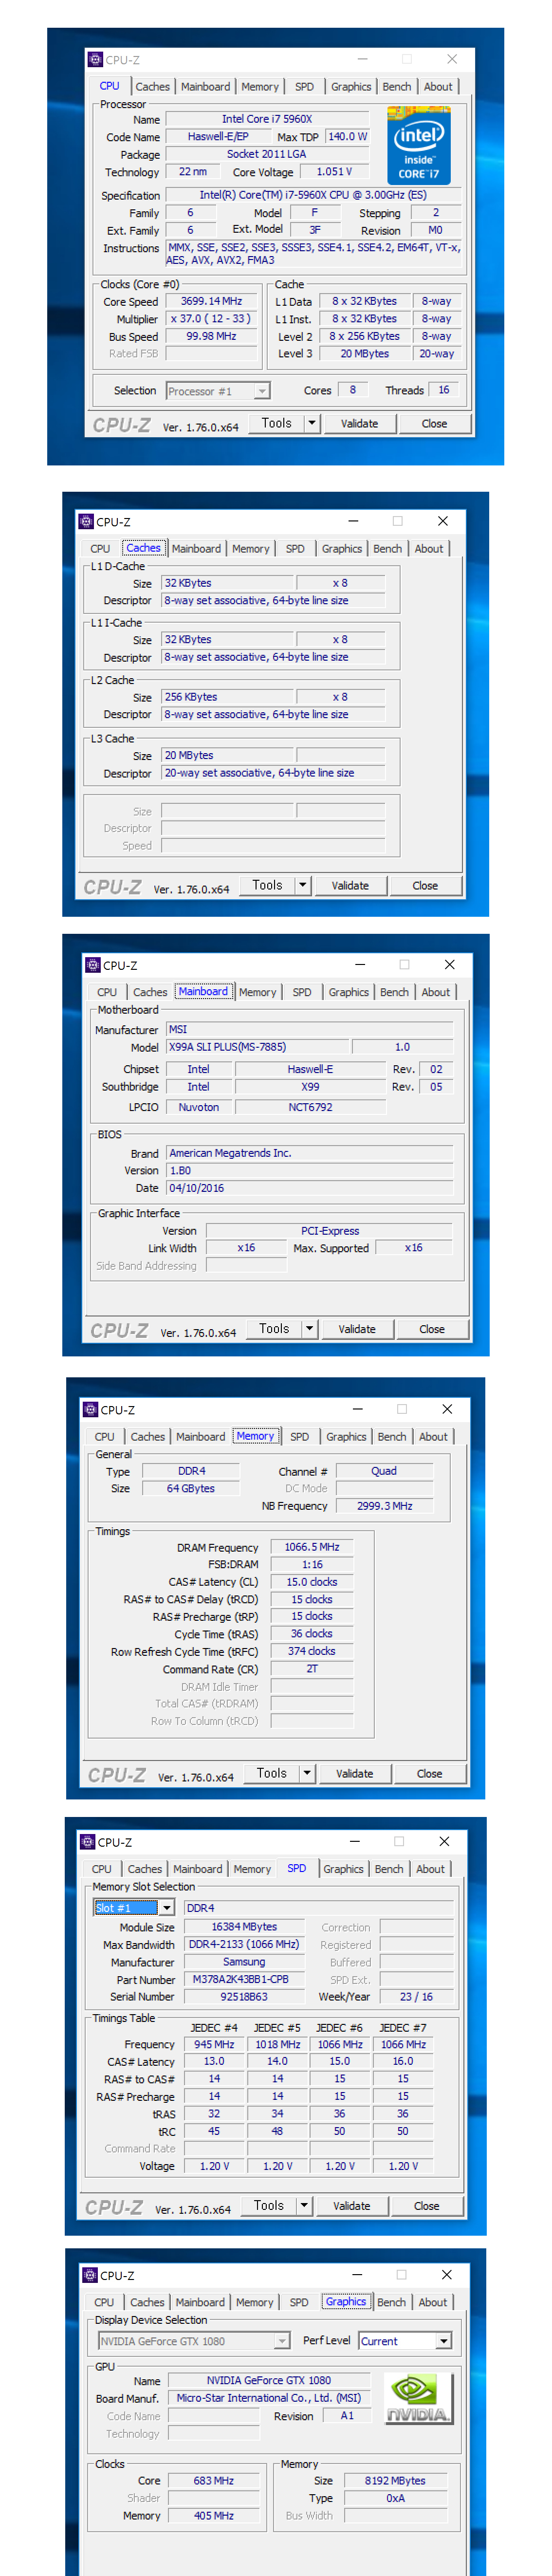This screenshot has height=2576, width=552.
Task: Click the CPU-Z title bar icon above the Processor section
Action: pyautogui.click(x=95, y=60)
